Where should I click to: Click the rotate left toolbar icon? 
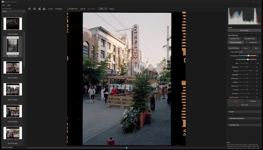click(x=34, y=9)
